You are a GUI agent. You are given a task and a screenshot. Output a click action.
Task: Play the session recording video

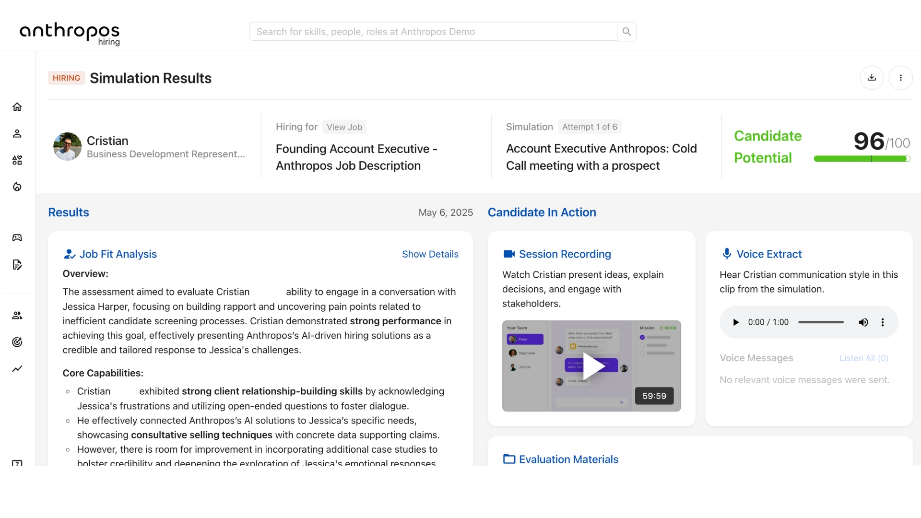[593, 366]
